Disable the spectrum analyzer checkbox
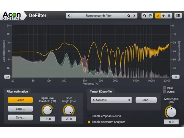The height and width of the screenshot is (138, 184). coord(89,122)
